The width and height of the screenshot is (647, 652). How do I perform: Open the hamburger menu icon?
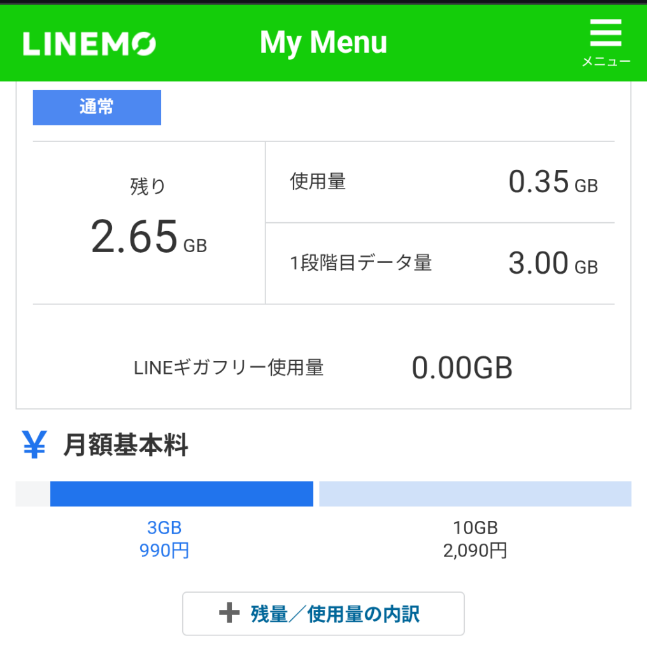pos(606,33)
